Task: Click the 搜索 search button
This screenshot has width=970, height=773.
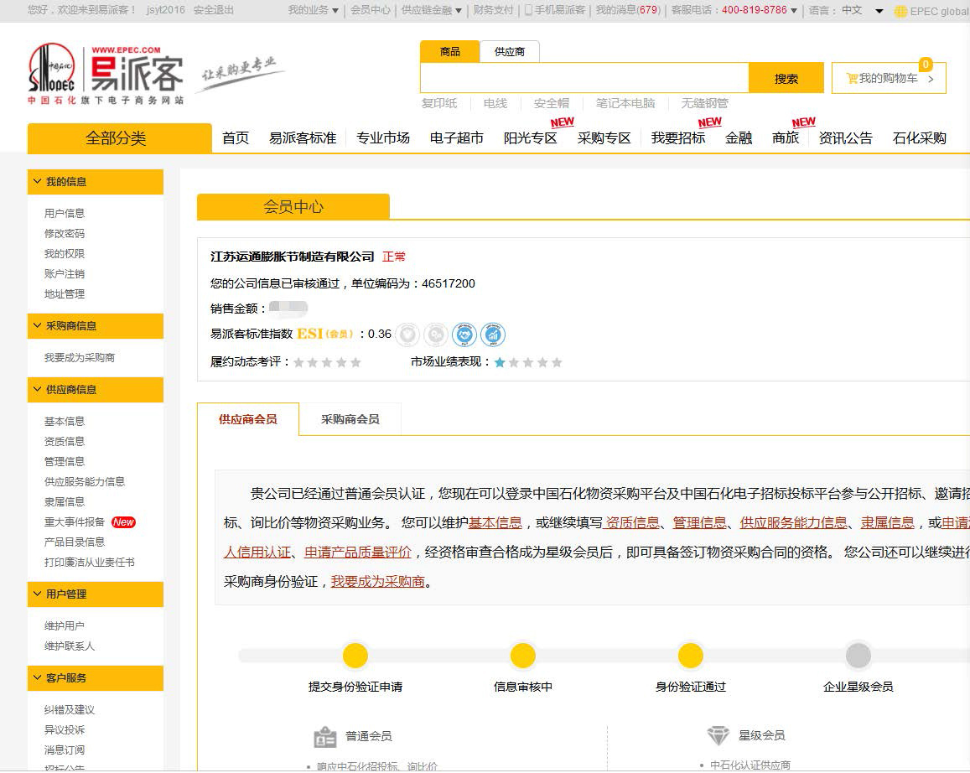Action: coord(786,78)
